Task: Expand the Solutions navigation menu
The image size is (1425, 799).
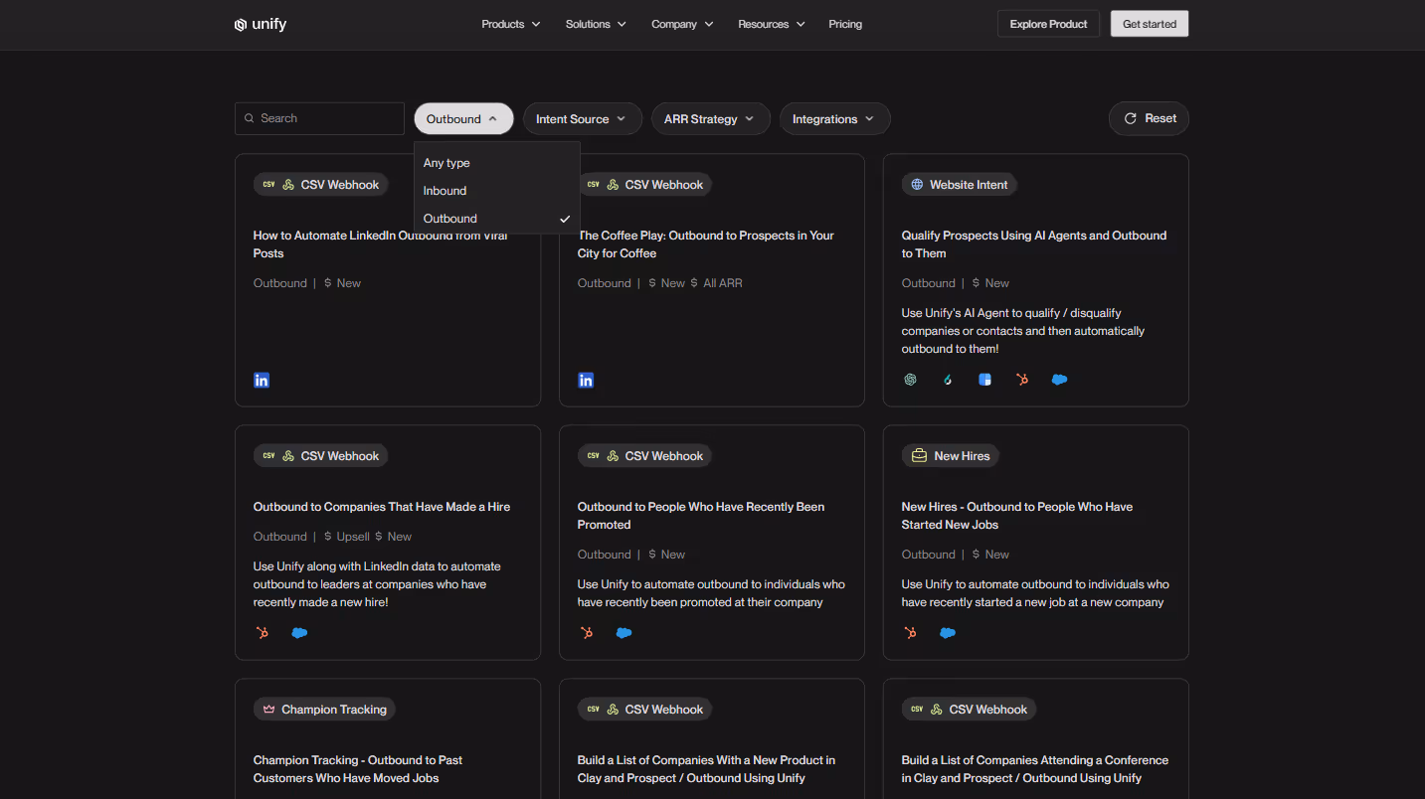Action: point(596,24)
